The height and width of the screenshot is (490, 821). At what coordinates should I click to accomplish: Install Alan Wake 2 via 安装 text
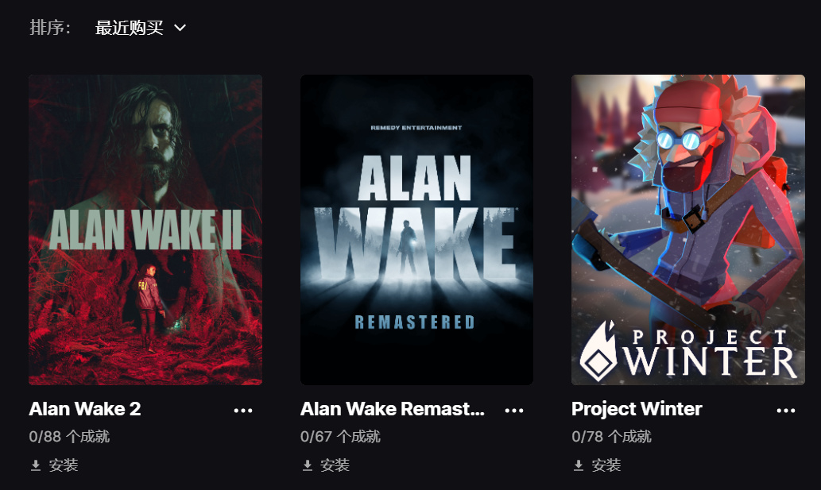64,465
